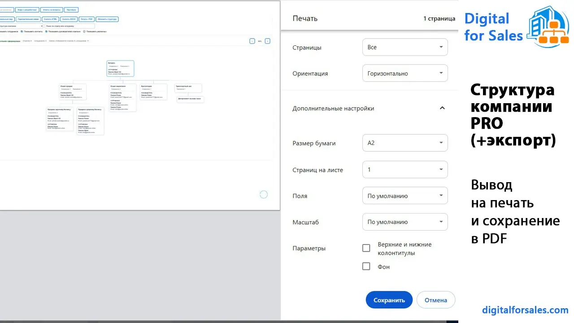Collapse the "Дополнительные настройки" section chevron
574x323 pixels.
(442, 108)
